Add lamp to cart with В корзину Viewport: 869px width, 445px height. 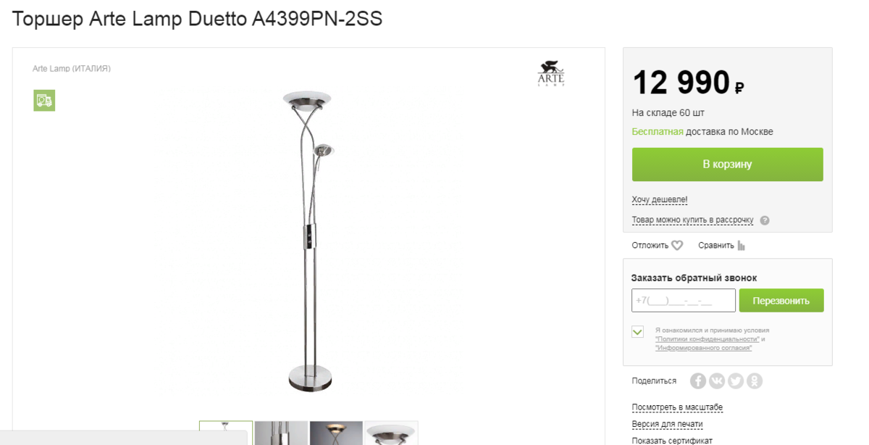point(728,165)
